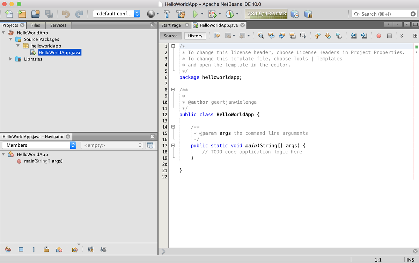Switch to History view
The image size is (419, 263).
point(195,36)
